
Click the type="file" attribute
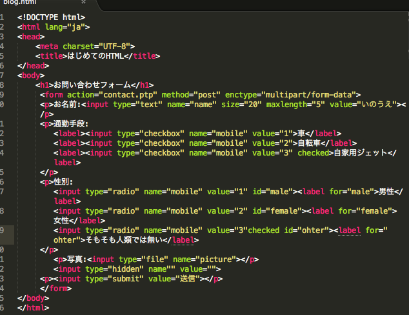pos(143,259)
